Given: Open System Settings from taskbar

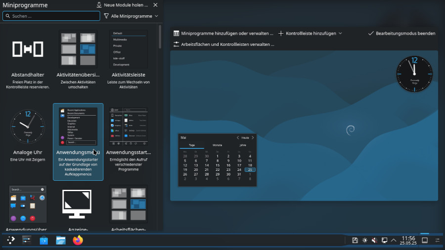Looking at the screenshot, I should pos(27,240).
